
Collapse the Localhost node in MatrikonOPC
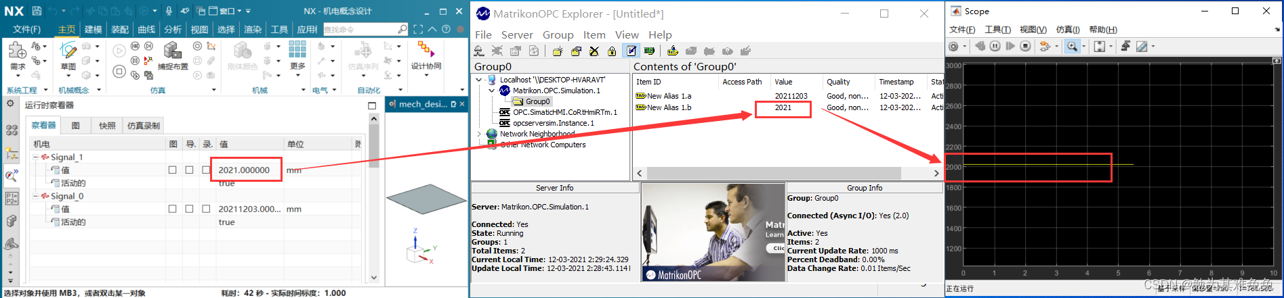pos(479,80)
